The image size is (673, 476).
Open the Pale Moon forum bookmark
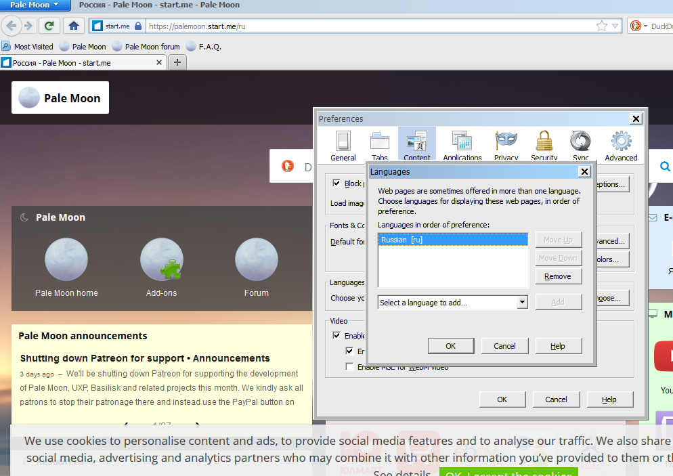tap(146, 46)
